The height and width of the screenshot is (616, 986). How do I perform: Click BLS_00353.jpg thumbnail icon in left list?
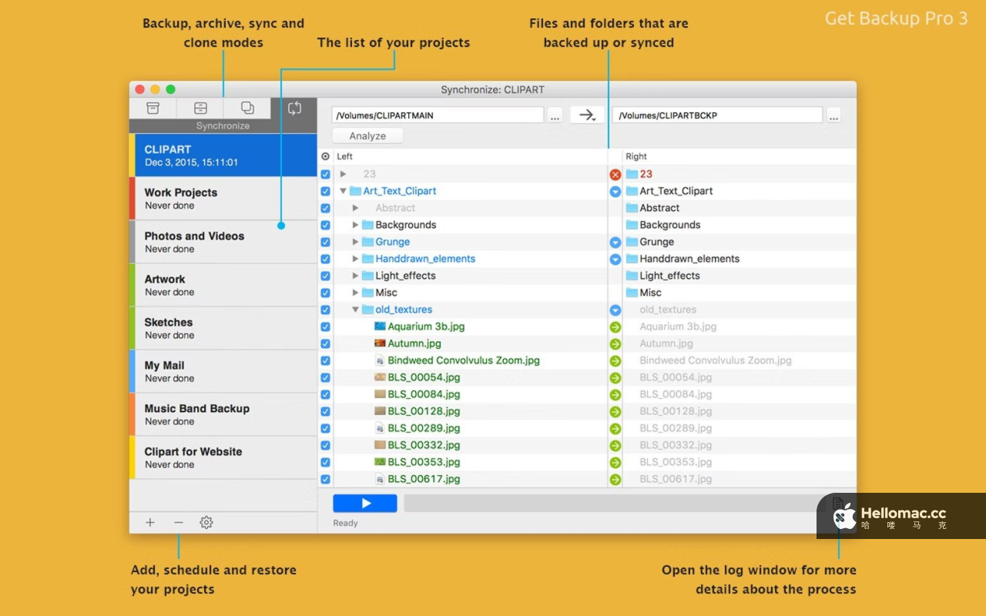coord(380,462)
